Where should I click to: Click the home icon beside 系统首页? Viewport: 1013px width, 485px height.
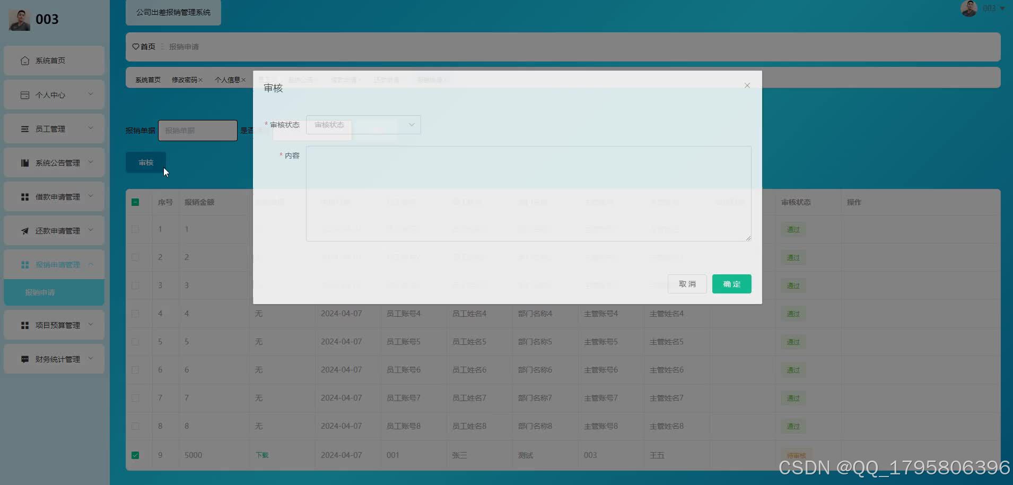pos(25,60)
